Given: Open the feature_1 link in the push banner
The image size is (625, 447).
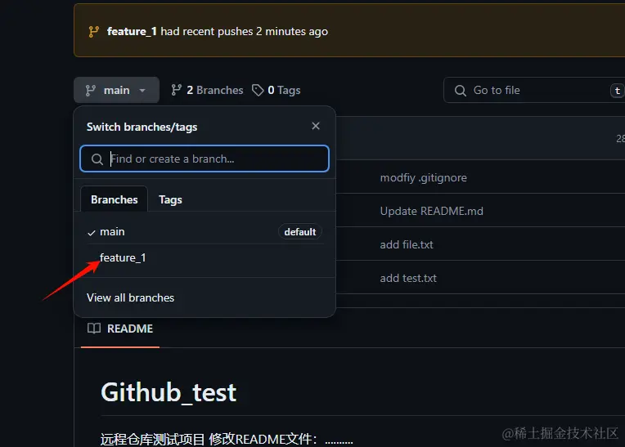Looking at the screenshot, I should click(x=132, y=31).
